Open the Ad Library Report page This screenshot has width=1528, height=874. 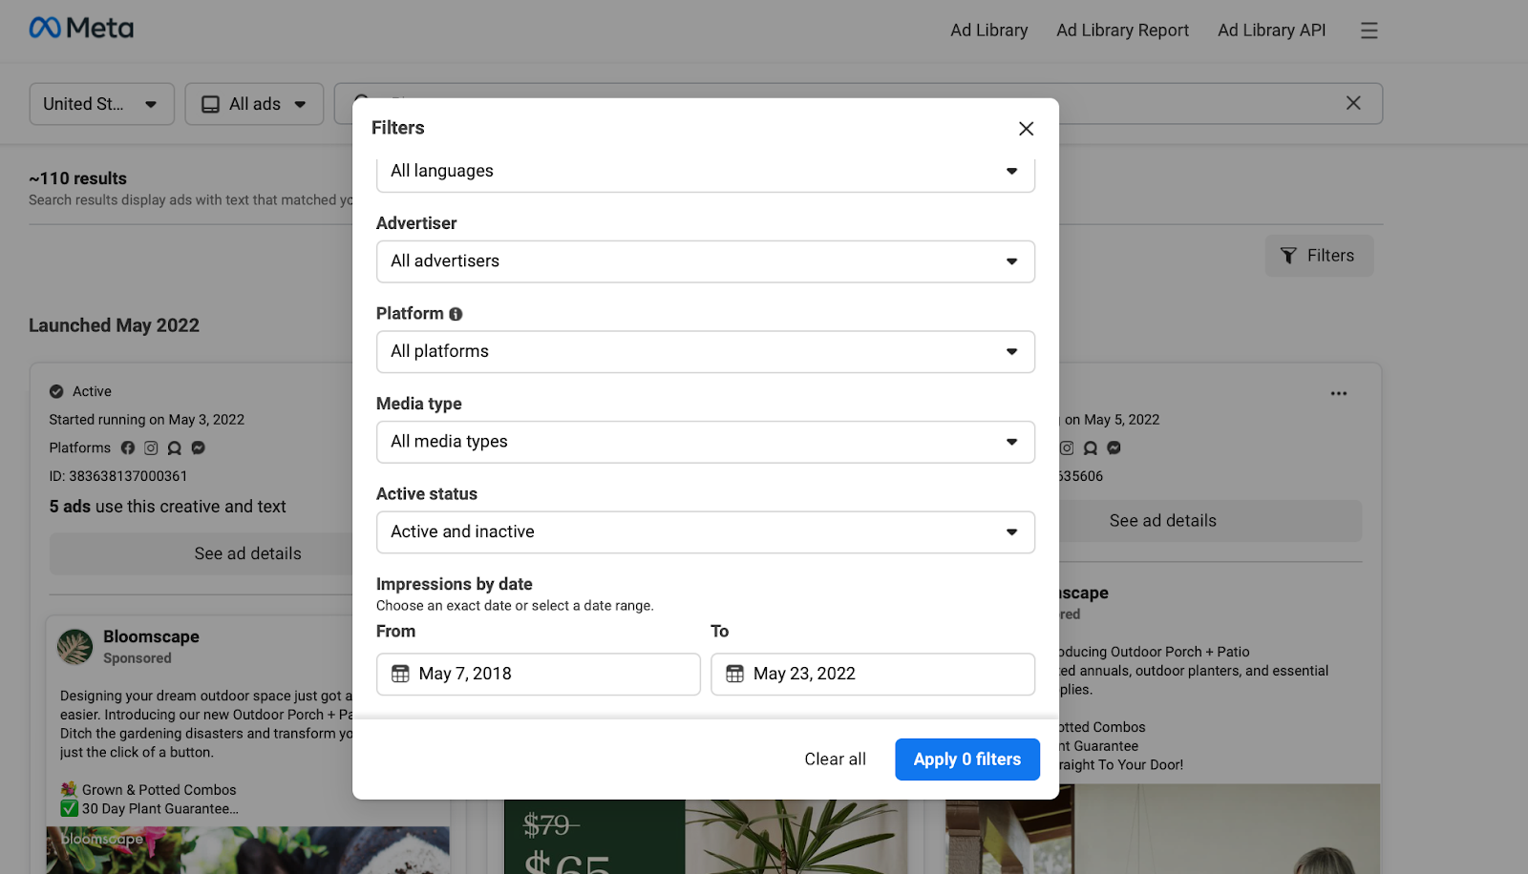(1121, 30)
